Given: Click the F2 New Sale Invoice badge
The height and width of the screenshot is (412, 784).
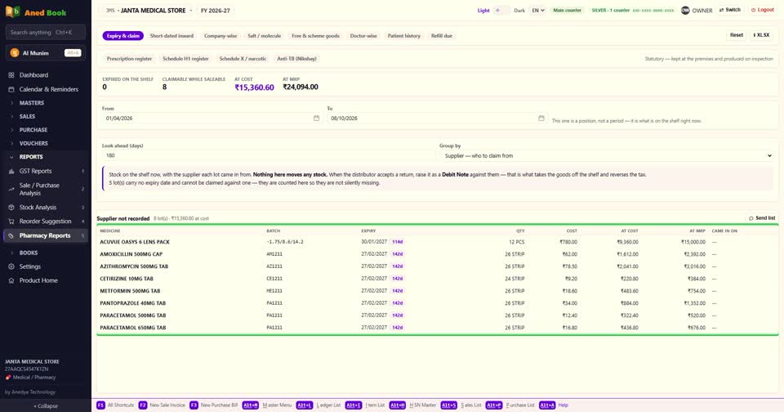Looking at the screenshot, I should [142, 405].
